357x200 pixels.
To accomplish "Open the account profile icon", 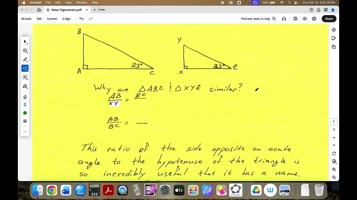I will (x=333, y=10).
